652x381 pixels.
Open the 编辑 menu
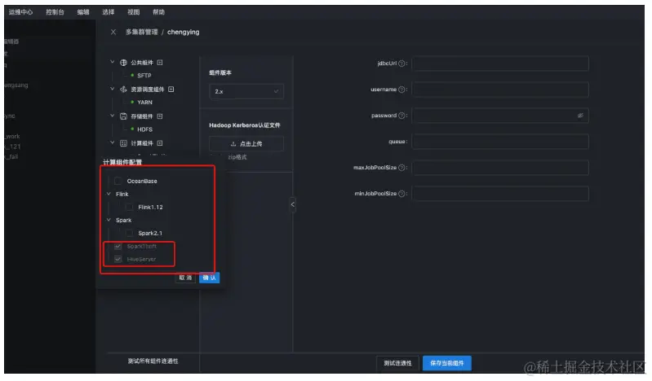[x=83, y=12]
